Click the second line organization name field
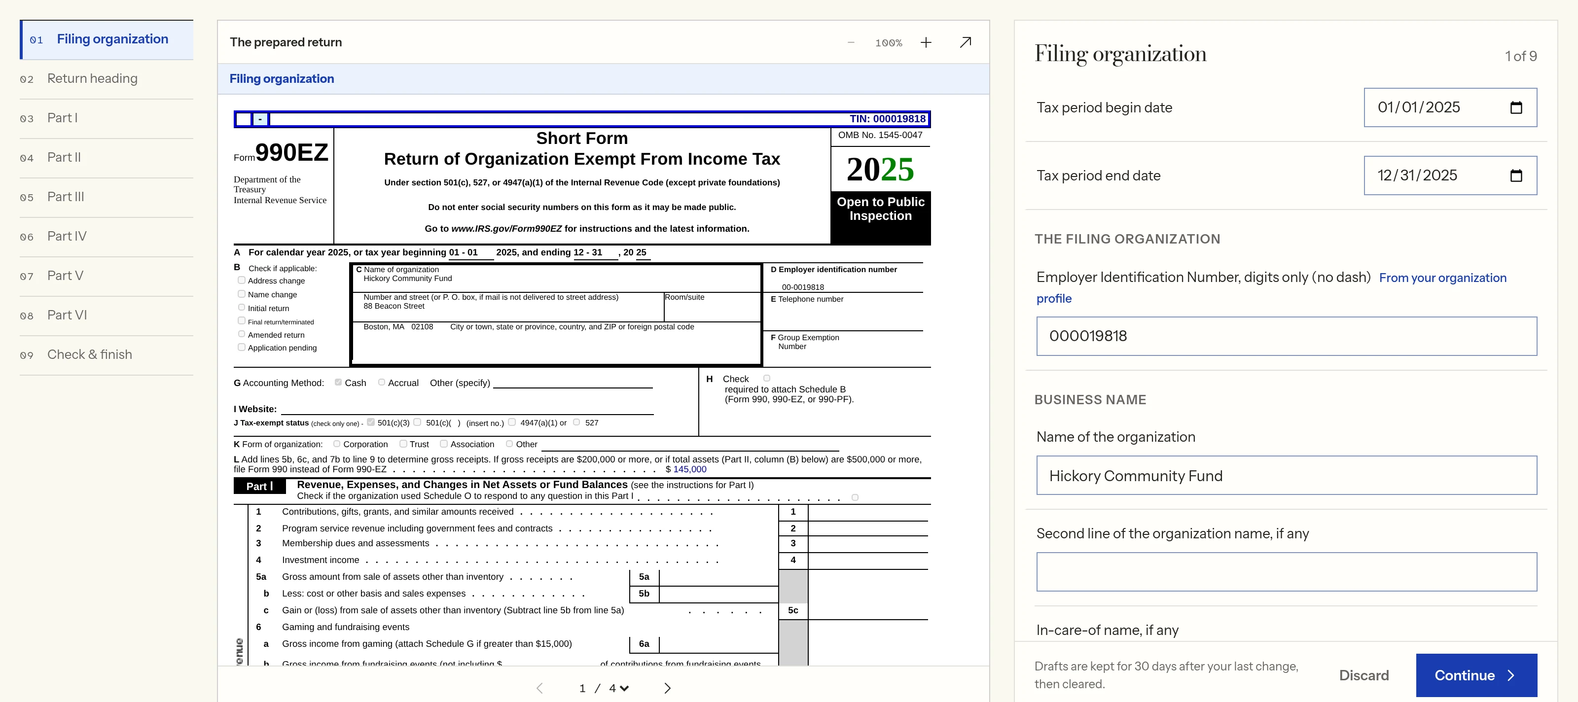Viewport: 1578px width, 702px height. (x=1287, y=571)
